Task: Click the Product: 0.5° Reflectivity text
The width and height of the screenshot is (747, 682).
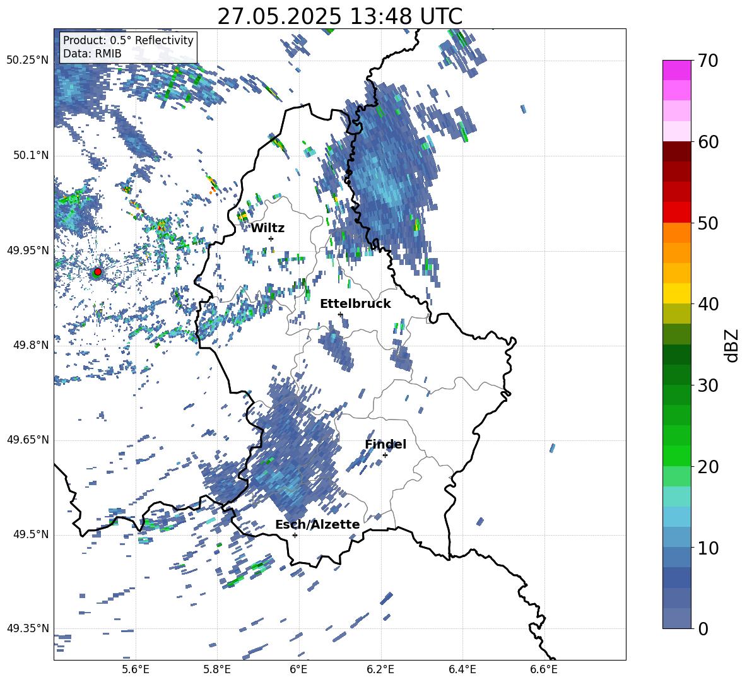Action: pyautogui.click(x=128, y=40)
